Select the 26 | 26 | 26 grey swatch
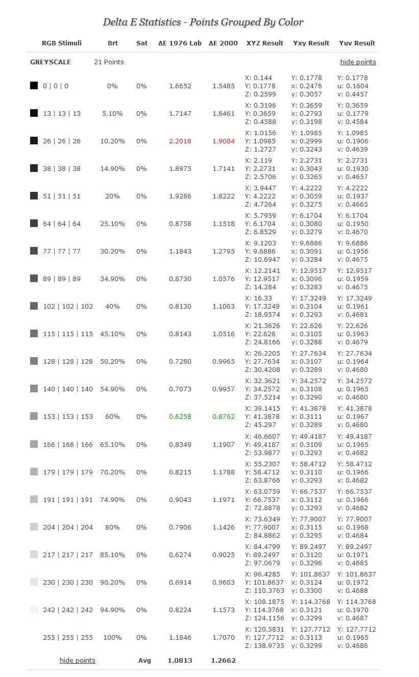The height and width of the screenshot is (677, 419). tap(34, 141)
